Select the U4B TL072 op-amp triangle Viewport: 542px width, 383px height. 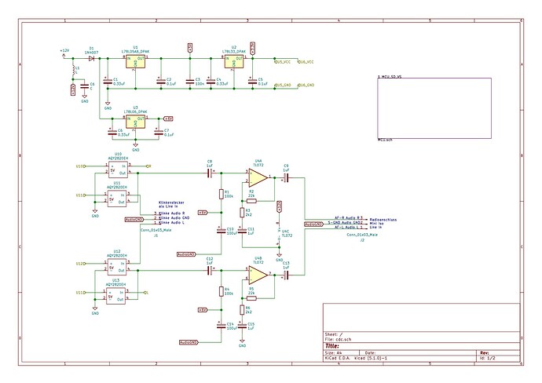pyautogui.click(x=258, y=275)
